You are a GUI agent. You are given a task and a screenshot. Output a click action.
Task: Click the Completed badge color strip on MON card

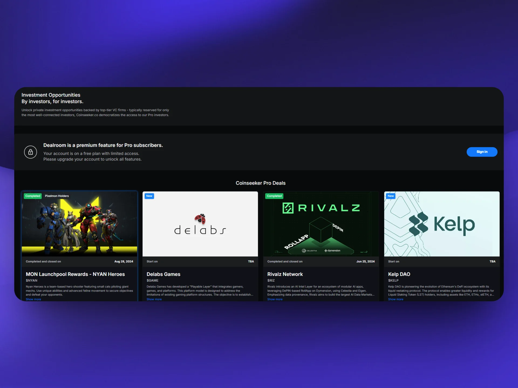point(33,196)
